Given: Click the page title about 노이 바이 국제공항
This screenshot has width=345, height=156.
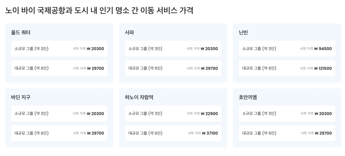Looking at the screenshot, I should (99, 11).
